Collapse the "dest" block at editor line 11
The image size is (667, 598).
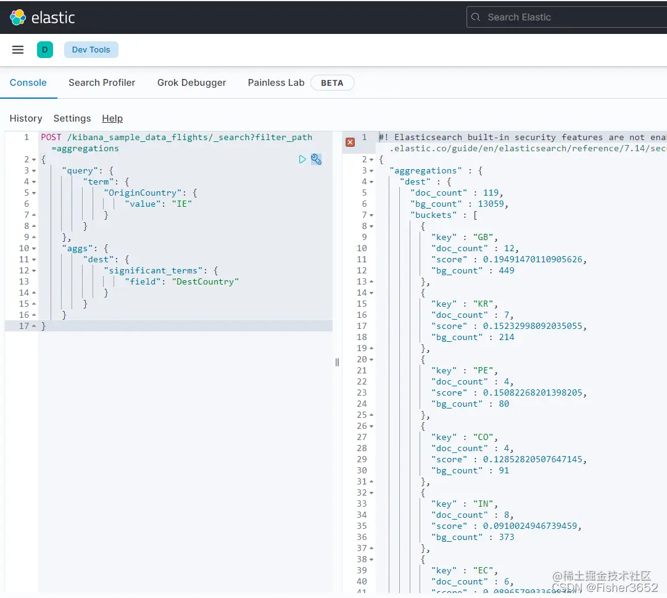pyautogui.click(x=34, y=259)
